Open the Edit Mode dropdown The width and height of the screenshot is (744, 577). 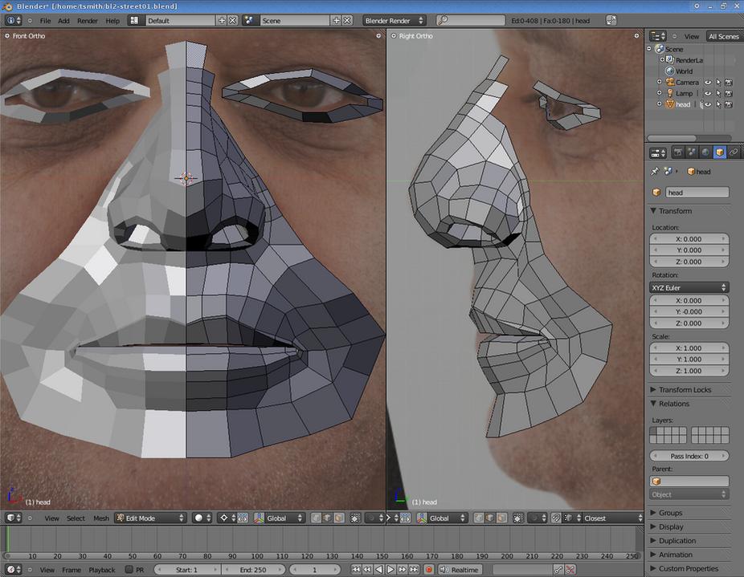pos(150,518)
